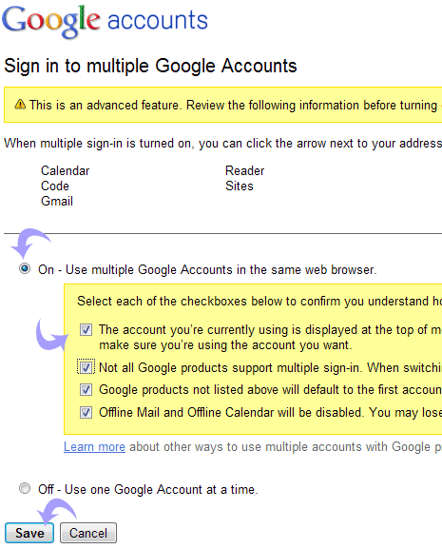
Task: Select Off - Use one Google Account
Action: coord(25,488)
